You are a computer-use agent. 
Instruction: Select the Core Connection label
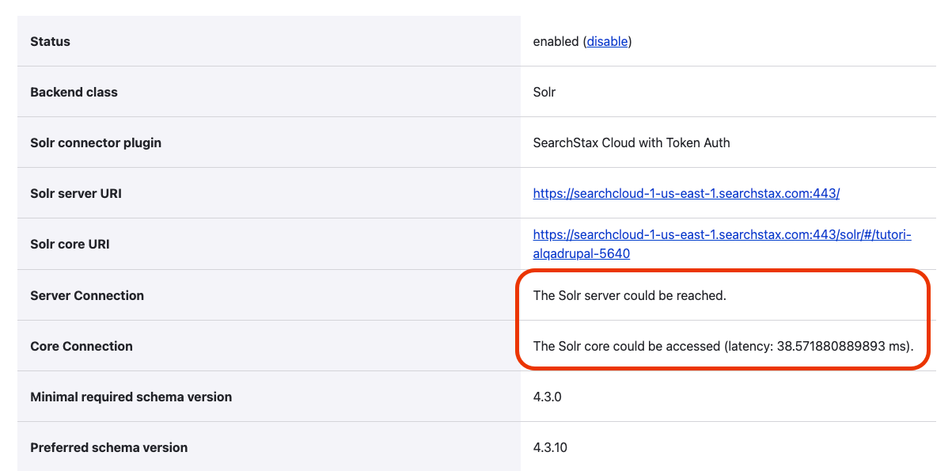[x=82, y=346]
